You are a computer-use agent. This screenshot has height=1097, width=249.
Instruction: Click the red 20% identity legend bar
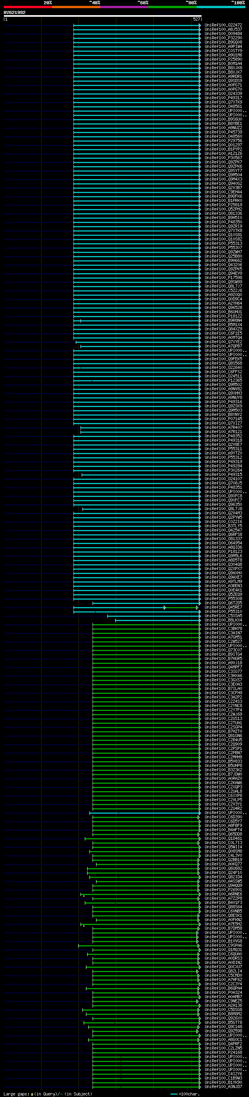pyautogui.click(x=28, y=7)
